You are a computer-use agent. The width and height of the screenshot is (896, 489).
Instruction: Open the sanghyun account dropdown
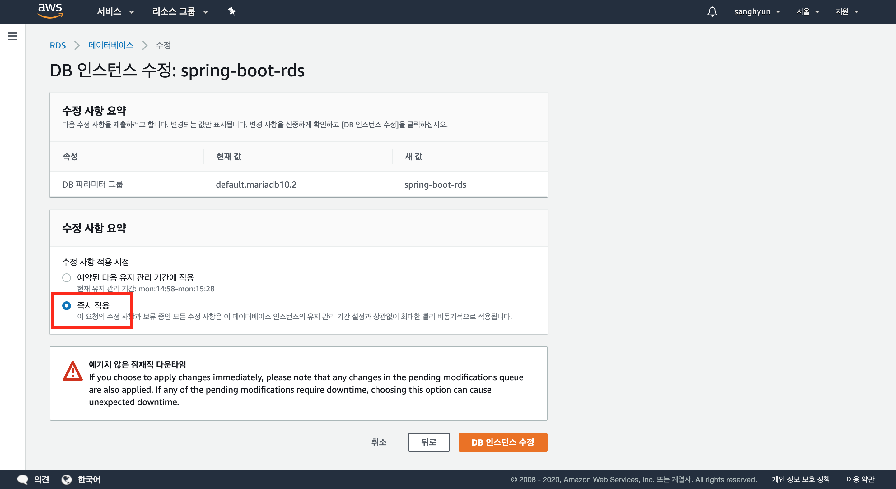click(757, 11)
